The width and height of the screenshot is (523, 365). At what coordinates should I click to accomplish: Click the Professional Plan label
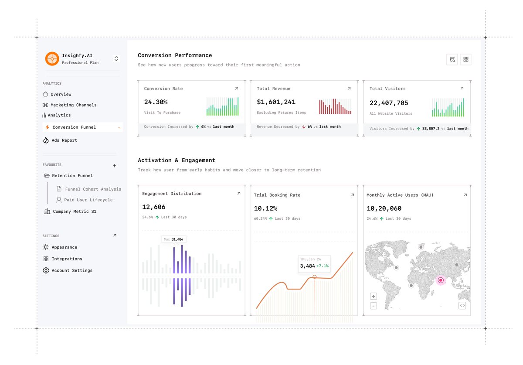[80, 63]
